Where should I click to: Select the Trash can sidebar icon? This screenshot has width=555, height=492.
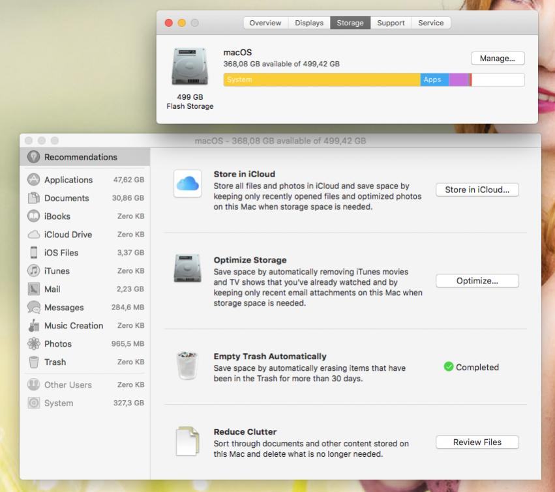pyautogui.click(x=34, y=362)
